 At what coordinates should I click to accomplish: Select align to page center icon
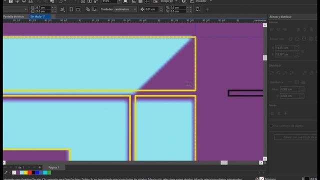coord(304,39)
